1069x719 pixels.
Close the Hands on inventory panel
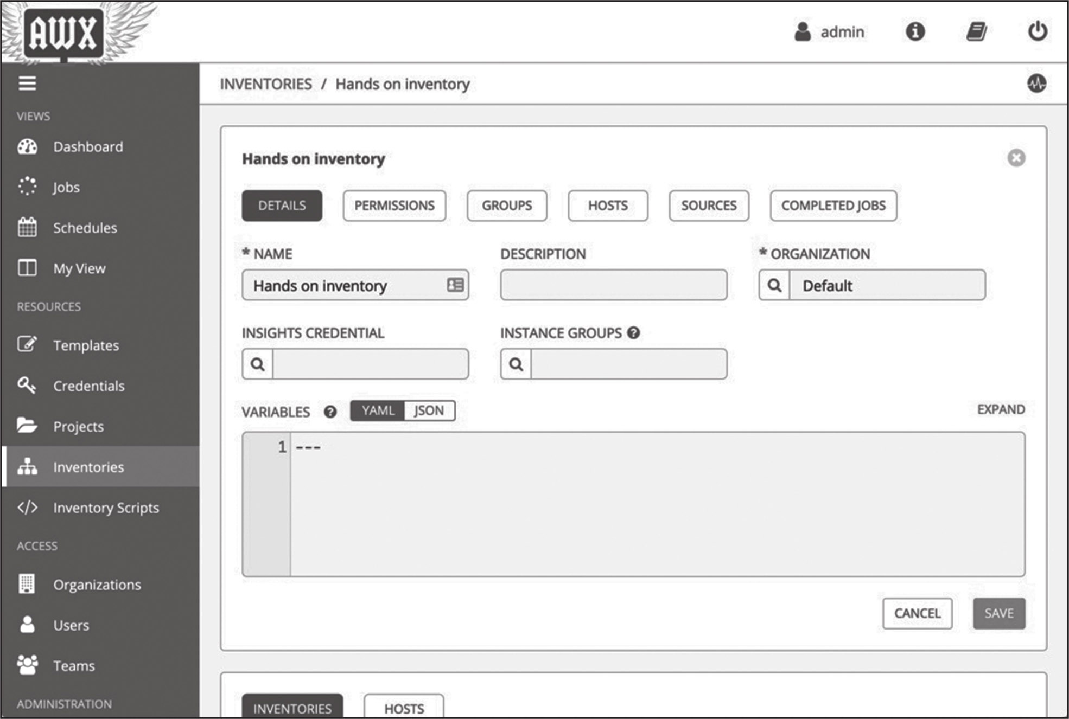[1016, 158]
